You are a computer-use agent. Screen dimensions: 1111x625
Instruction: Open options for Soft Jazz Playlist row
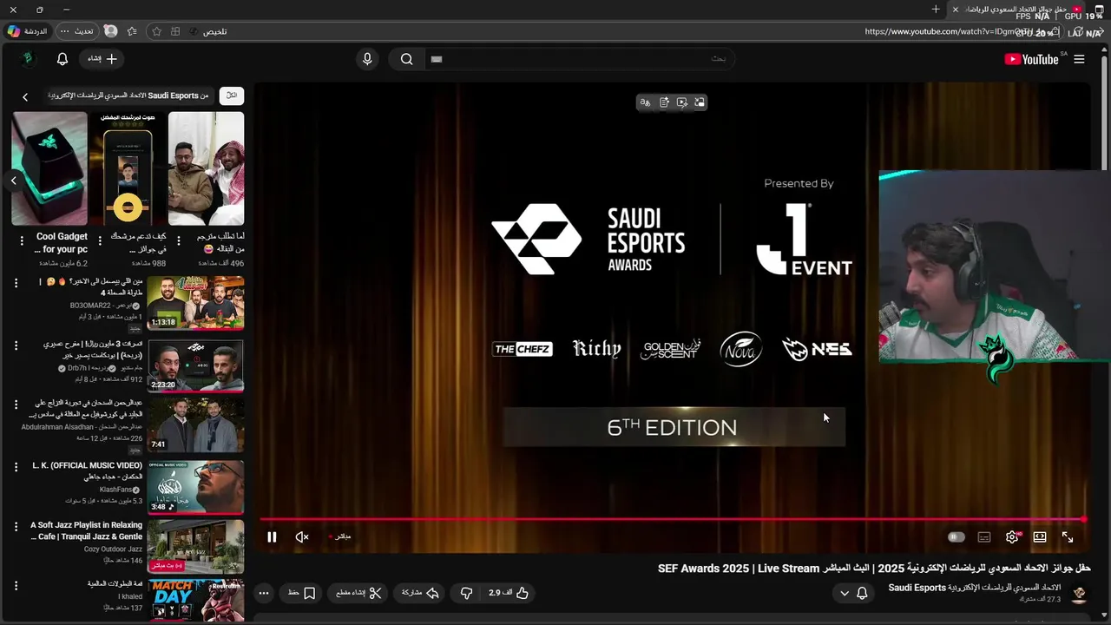[x=16, y=526]
